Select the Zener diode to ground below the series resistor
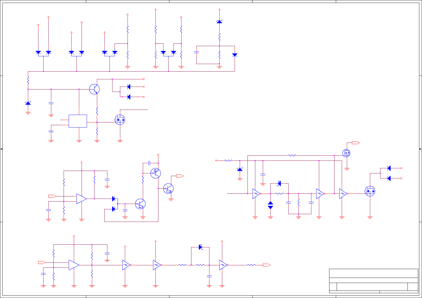 tap(28, 103)
